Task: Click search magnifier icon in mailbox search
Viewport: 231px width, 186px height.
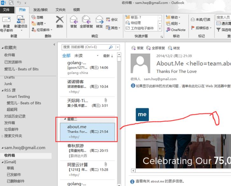Action: 111,47
